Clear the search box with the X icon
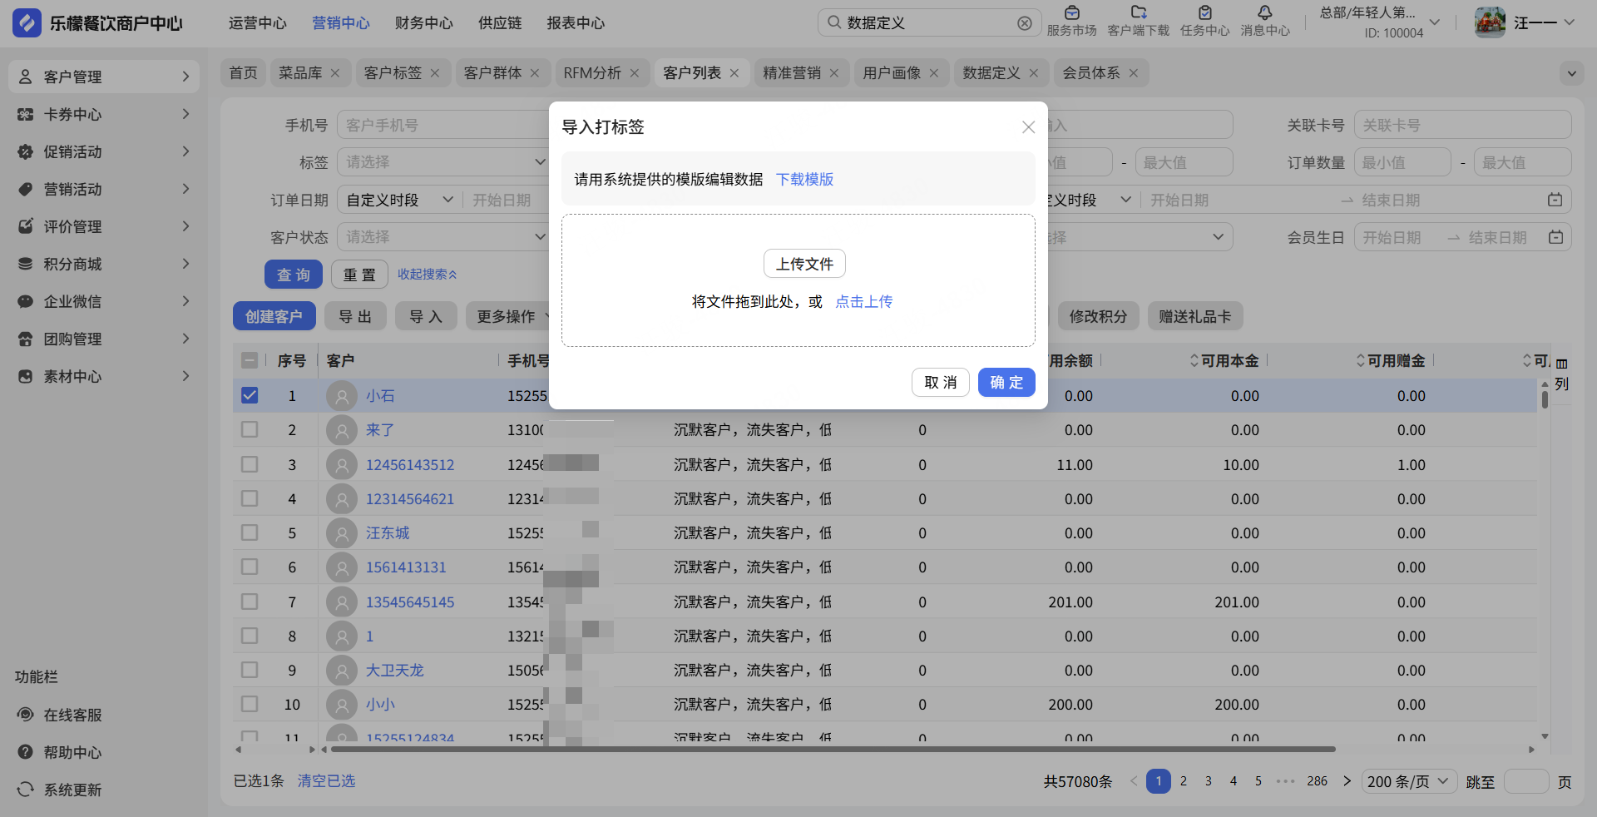Viewport: 1597px width, 817px height. tap(1025, 23)
